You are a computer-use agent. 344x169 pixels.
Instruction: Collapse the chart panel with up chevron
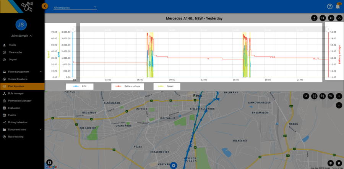pos(339,18)
